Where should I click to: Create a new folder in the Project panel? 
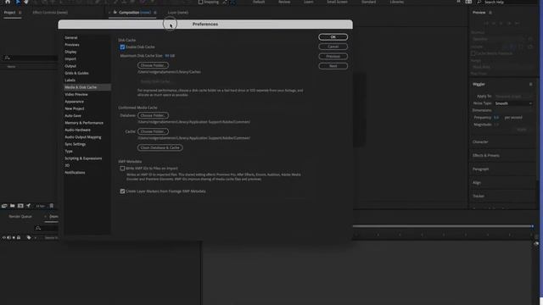click(13, 206)
